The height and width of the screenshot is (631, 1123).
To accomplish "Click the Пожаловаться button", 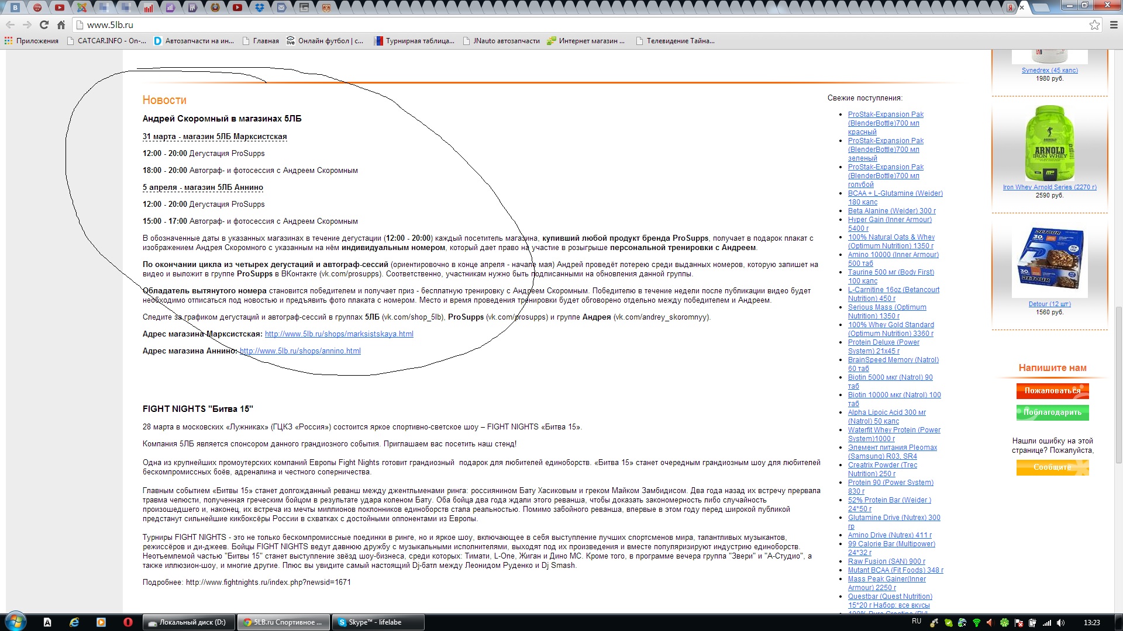I will [x=1052, y=391].
